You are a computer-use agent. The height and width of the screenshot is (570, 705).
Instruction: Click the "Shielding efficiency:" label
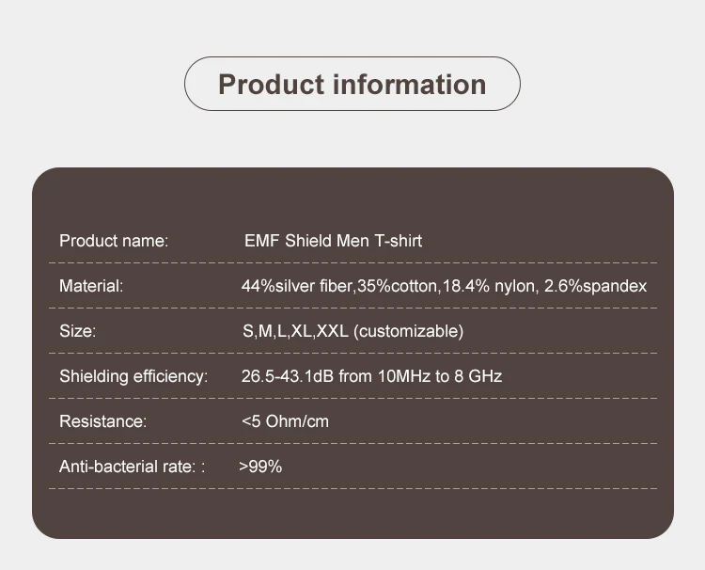(133, 376)
